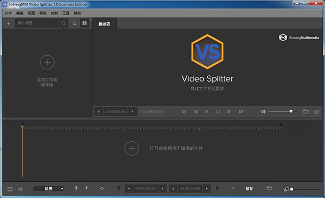Add media with the plus toolbar icon

point(9,23)
